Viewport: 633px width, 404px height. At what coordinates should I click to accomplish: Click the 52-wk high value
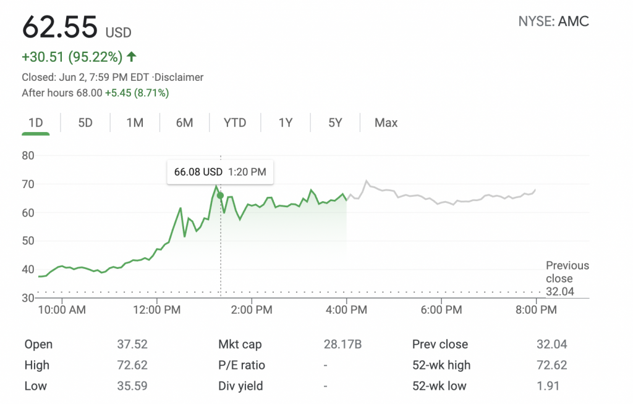click(552, 365)
